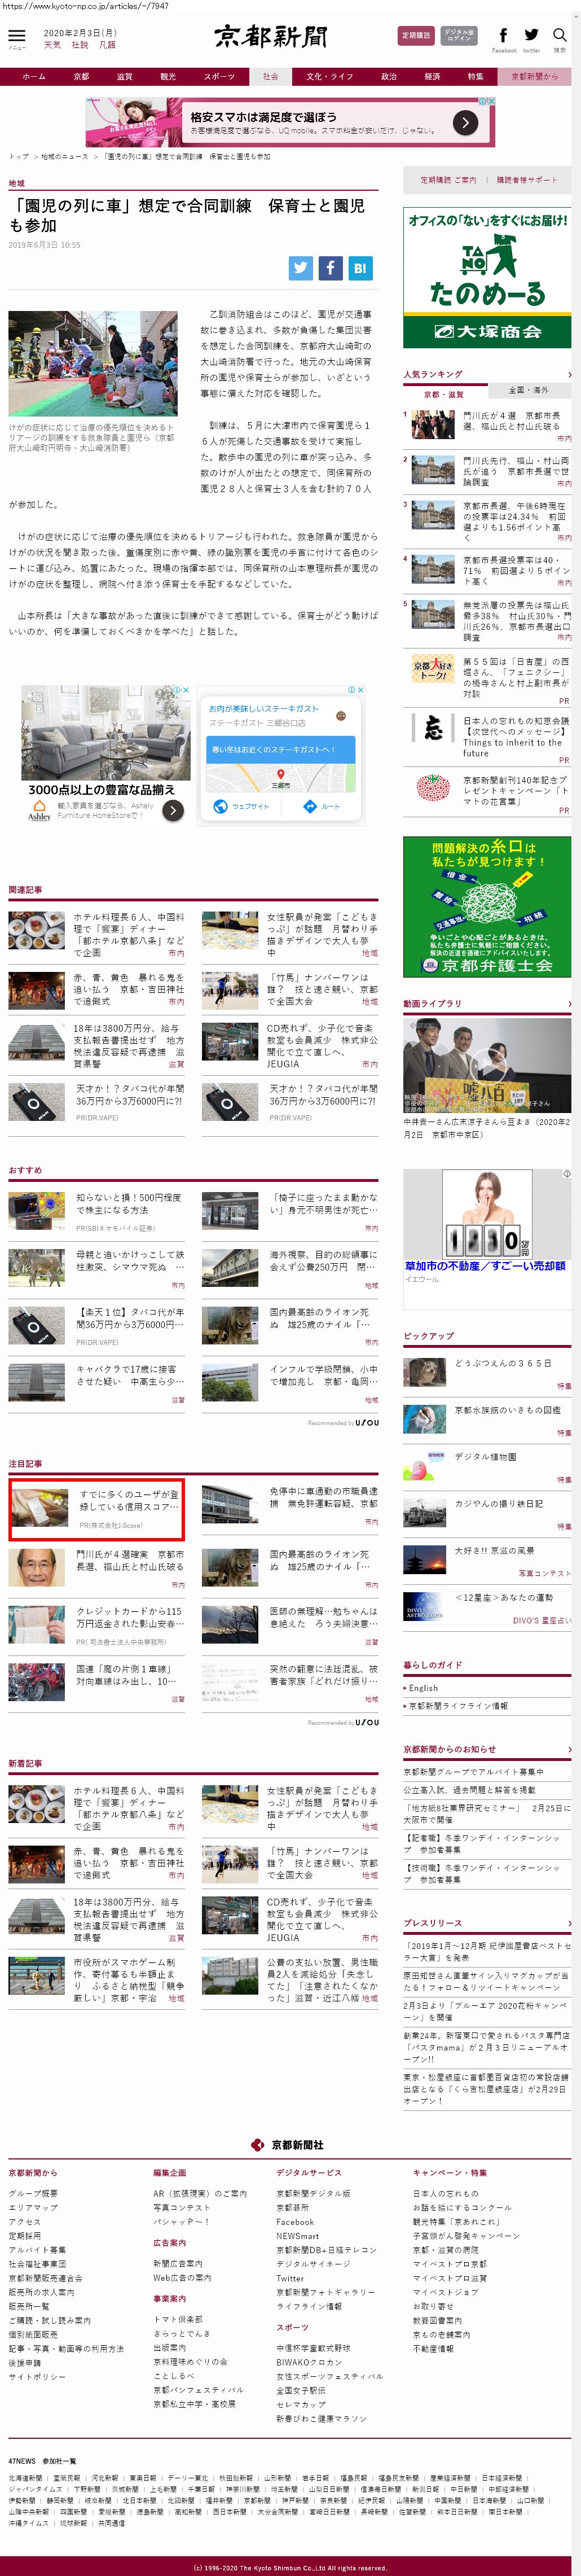
Task: Open 特集 navigation tab
Action: click(x=476, y=76)
